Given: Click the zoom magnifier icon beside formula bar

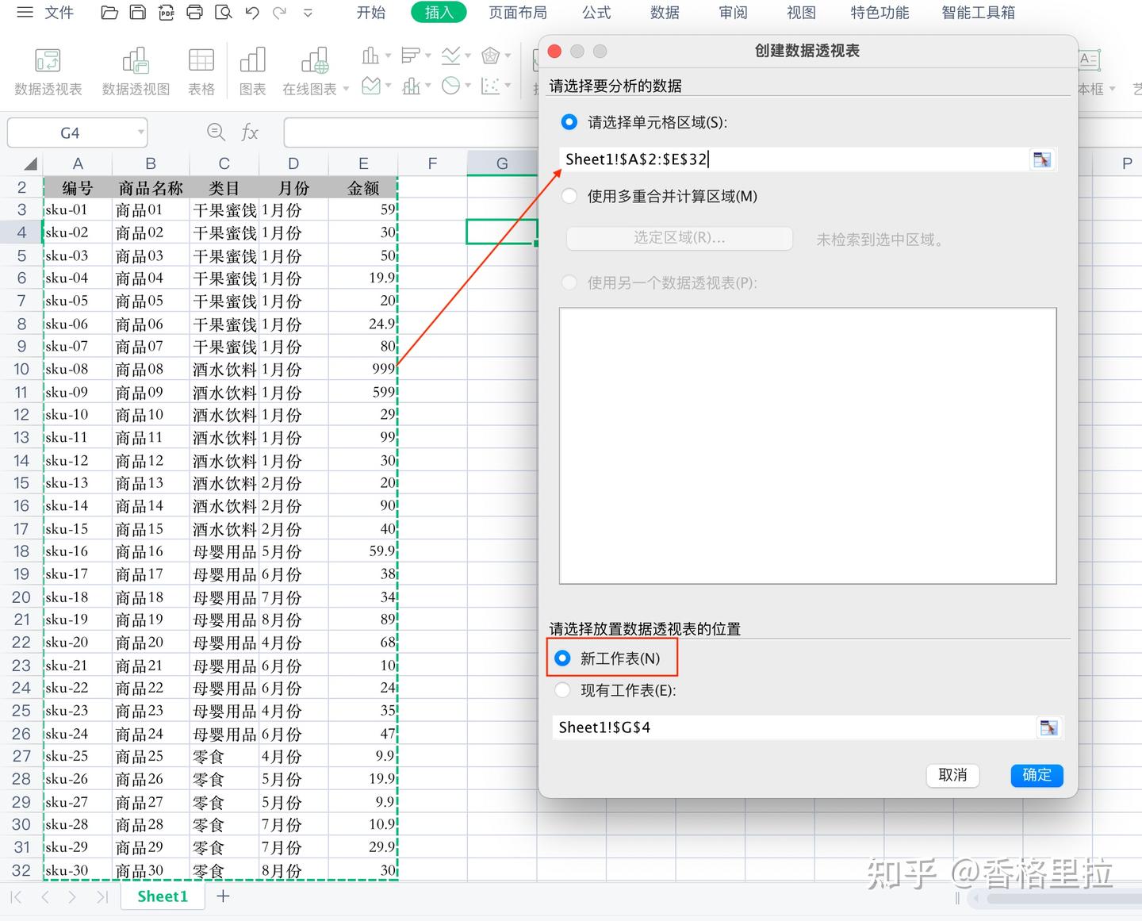Looking at the screenshot, I should [x=216, y=132].
